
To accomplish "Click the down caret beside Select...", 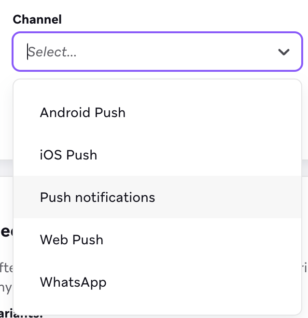I will click(x=283, y=52).
